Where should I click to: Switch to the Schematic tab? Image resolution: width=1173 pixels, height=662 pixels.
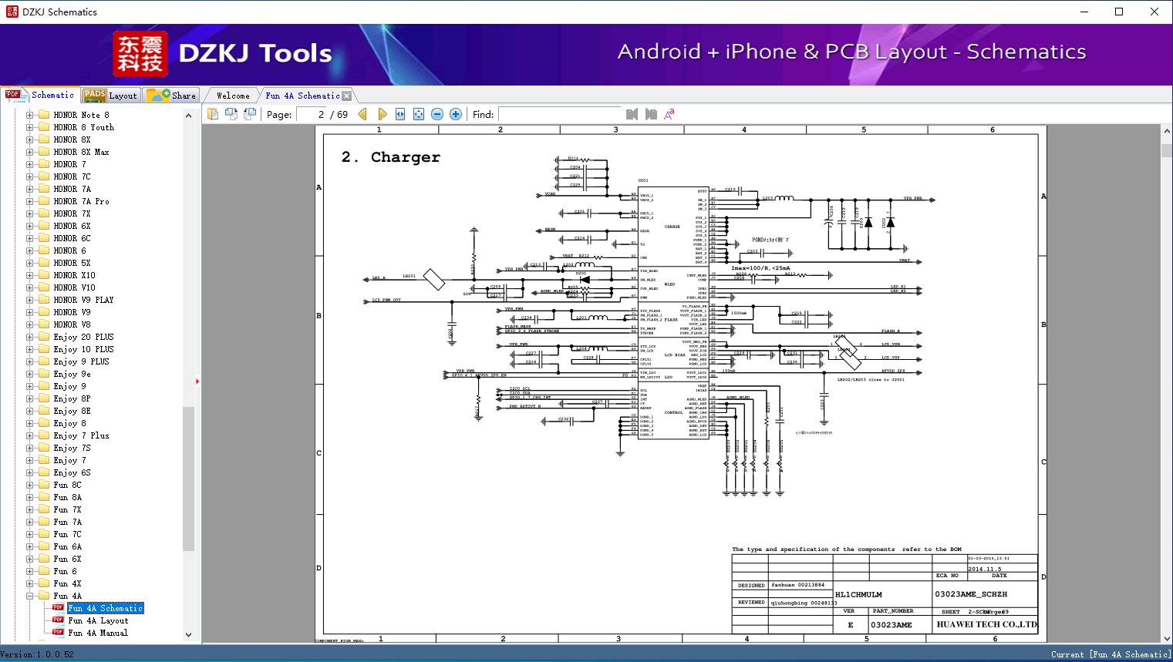click(x=40, y=95)
